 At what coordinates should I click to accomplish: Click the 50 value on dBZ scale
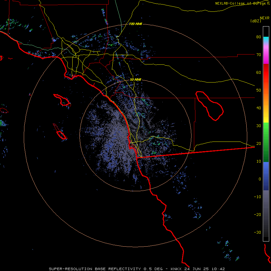point(259,90)
